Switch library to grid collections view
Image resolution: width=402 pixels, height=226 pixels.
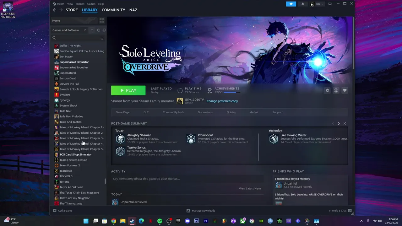click(102, 20)
